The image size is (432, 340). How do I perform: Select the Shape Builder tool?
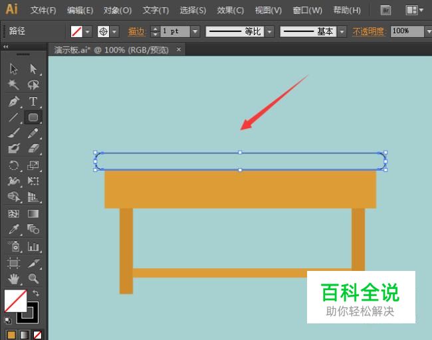pyautogui.click(x=13, y=197)
